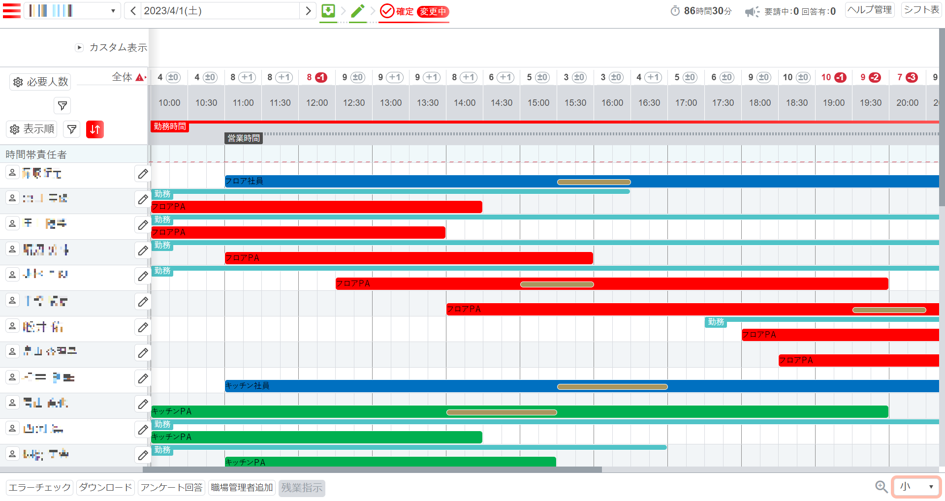Open 表示順 settings

point(32,129)
